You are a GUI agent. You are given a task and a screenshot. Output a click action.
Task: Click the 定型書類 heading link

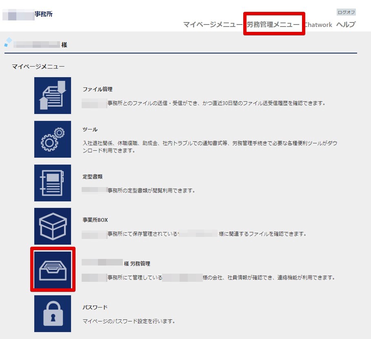(93, 176)
